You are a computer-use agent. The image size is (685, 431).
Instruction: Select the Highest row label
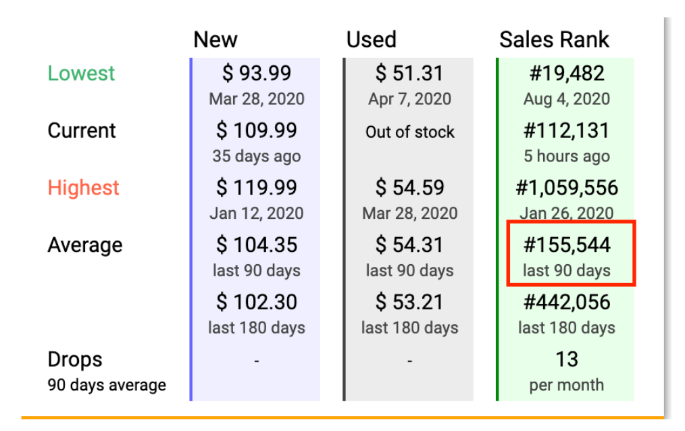pyautogui.click(x=83, y=188)
